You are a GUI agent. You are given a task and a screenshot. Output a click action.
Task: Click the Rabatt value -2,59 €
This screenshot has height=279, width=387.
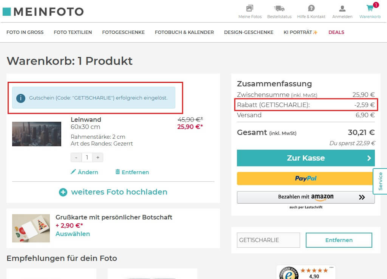pos(365,105)
